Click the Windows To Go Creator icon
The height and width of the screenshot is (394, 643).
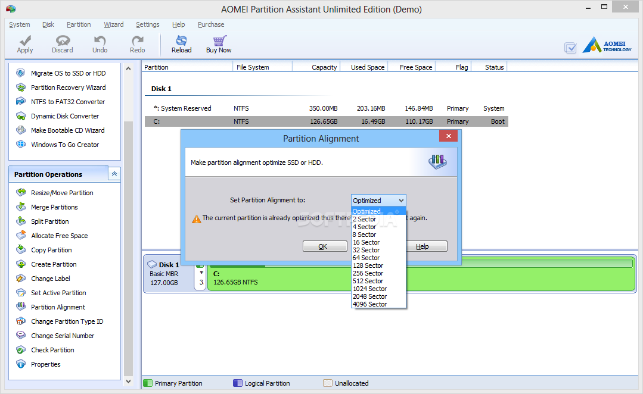(20, 144)
